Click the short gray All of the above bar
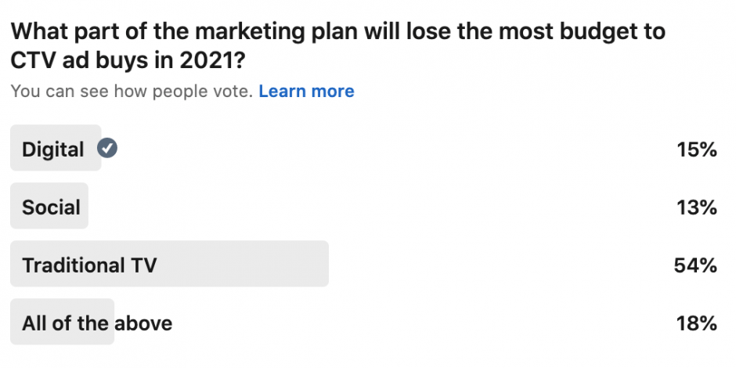Viewport: 736px width, 368px height. pyautogui.click(x=63, y=322)
